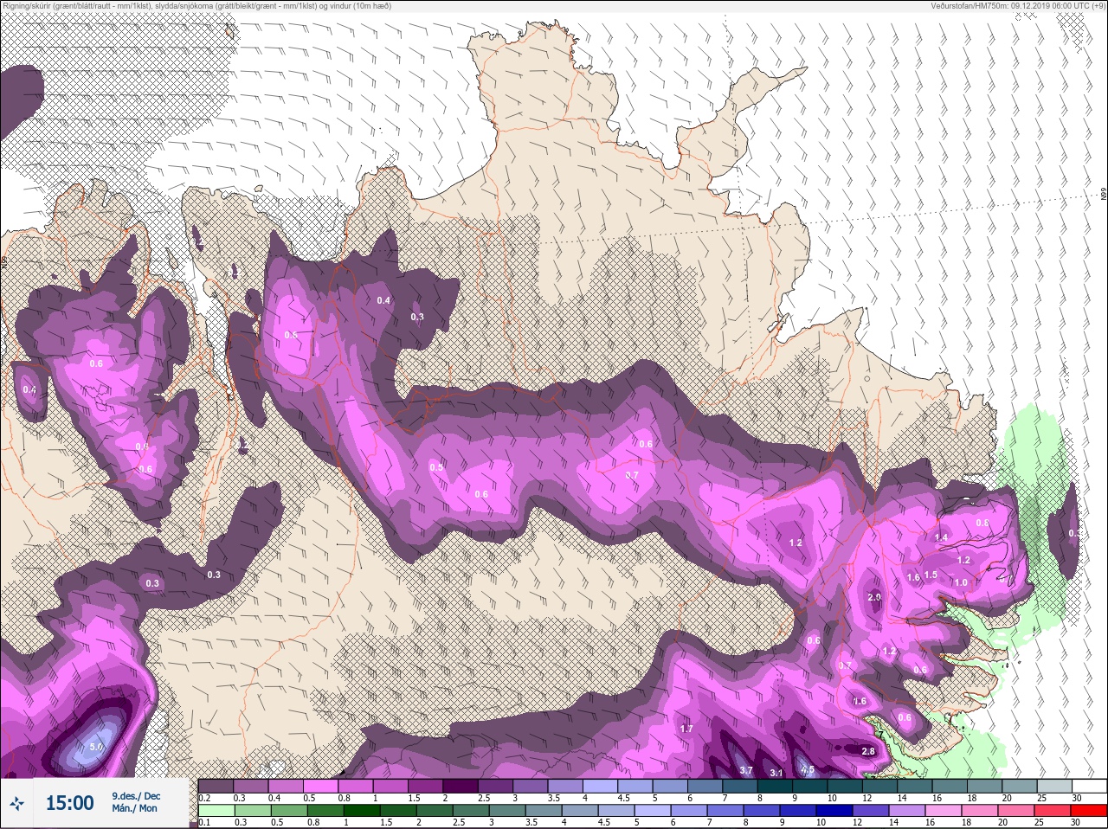Pick top legend bright pink swatch 0.5–0.8
The image size is (1108, 829).
pyautogui.click(x=321, y=786)
